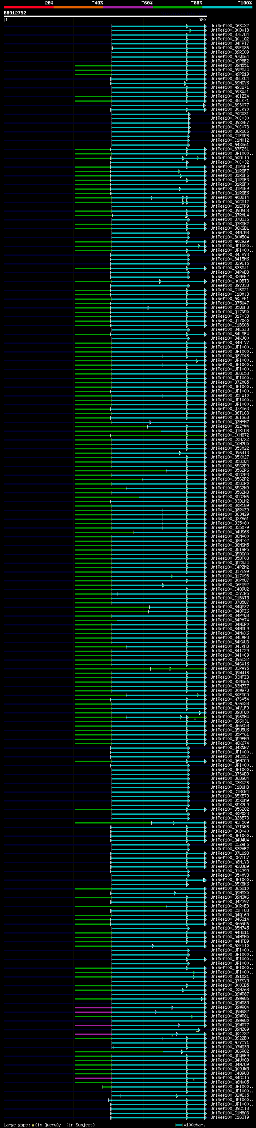Select hit UniRef100_Q9U6C8
Image resolution: width=256 pixels, height=1128 pixels.
coord(230,210)
